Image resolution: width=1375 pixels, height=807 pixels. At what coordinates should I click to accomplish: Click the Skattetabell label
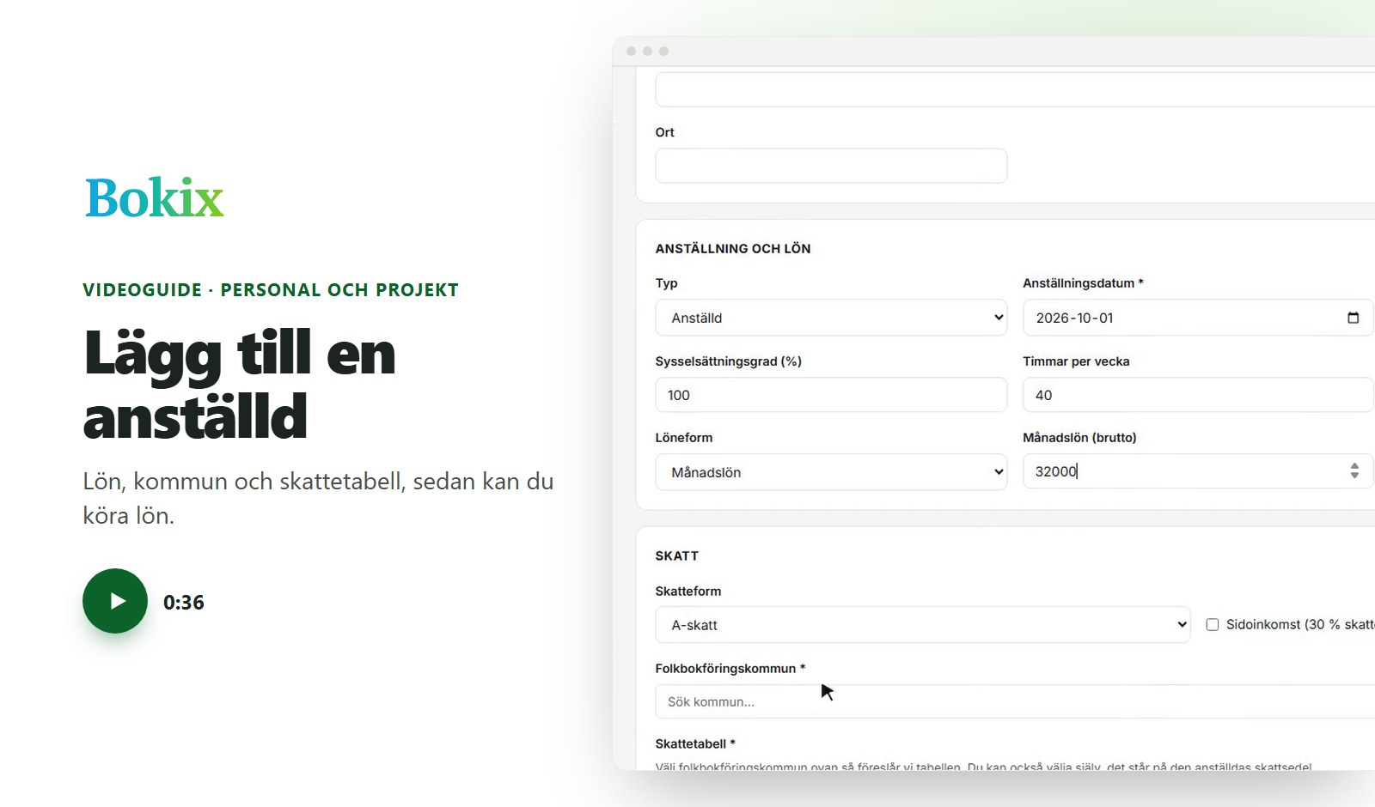coord(695,744)
